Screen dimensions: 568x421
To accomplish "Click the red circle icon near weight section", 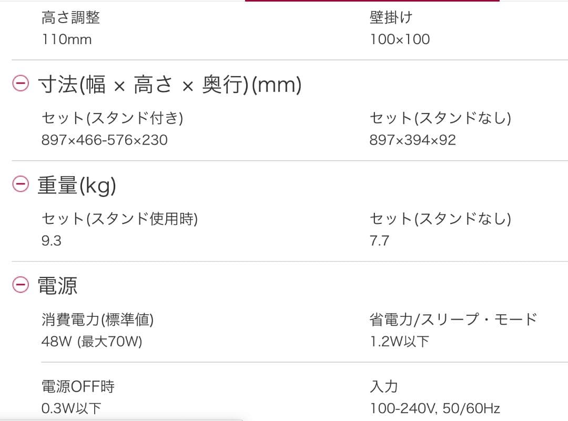I will click(19, 185).
